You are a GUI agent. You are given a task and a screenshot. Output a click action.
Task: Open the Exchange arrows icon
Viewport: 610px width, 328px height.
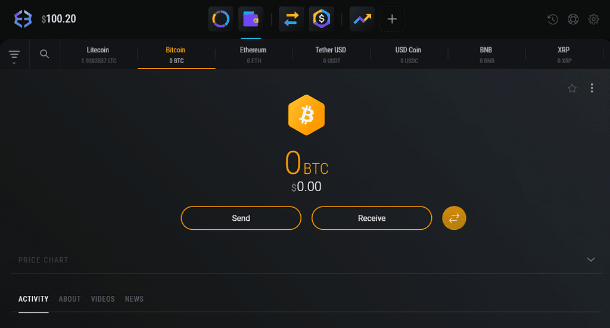click(x=291, y=19)
